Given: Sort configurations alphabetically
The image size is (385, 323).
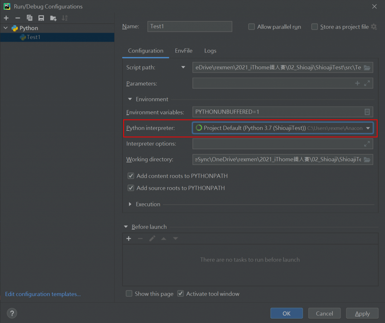Looking at the screenshot, I should coord(65,18).
